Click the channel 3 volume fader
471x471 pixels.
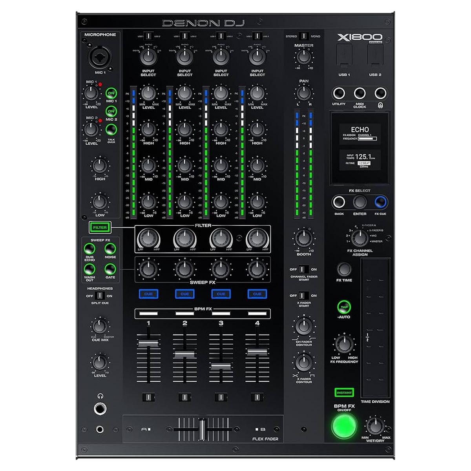[221, 367]
